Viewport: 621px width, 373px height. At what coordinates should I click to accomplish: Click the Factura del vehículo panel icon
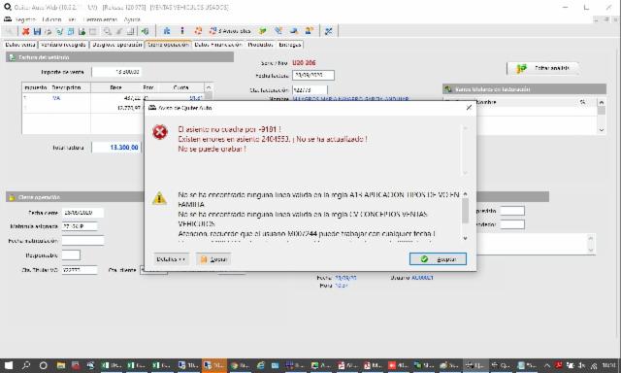coord(12,57)
